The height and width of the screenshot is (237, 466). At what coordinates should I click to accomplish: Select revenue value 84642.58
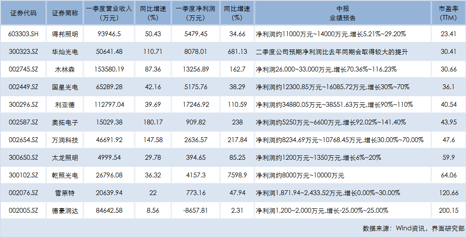point(109,211)
